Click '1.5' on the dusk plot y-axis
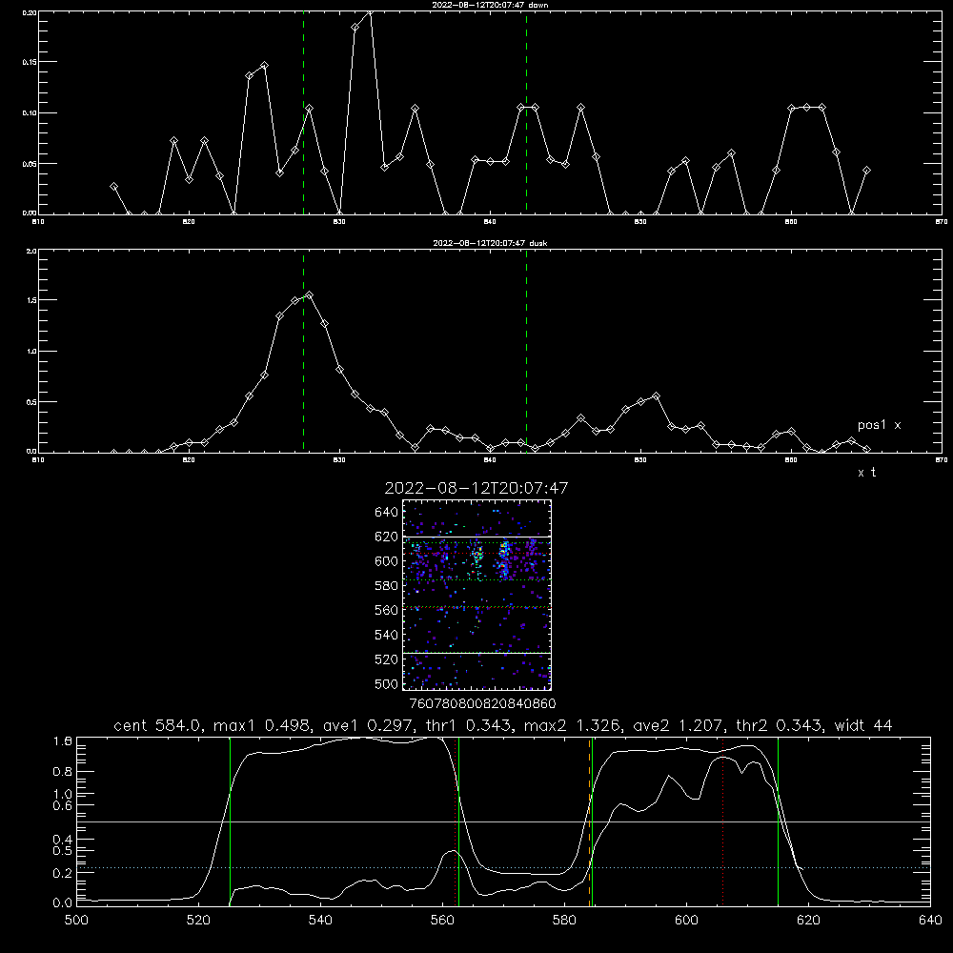This screenshot has height=953, width=953. coord(31,301)
